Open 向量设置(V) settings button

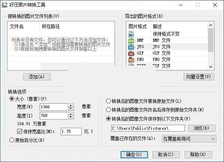click(199, 77)
